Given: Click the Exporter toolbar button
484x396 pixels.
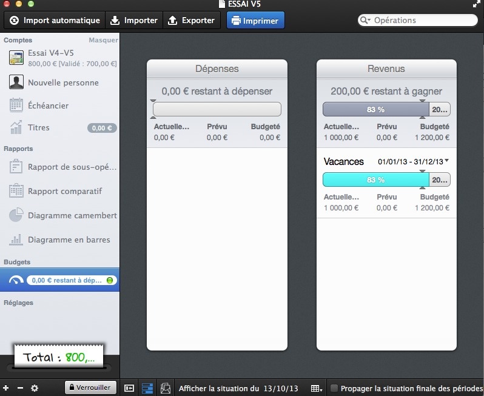Looking at the screenshot, I should click(192, 21).
